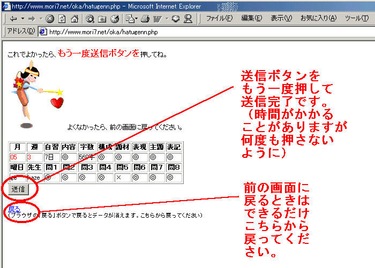The height and width of the screenshot is (268, 375).
Task: Refresh the current page
Action: point(62,18)
